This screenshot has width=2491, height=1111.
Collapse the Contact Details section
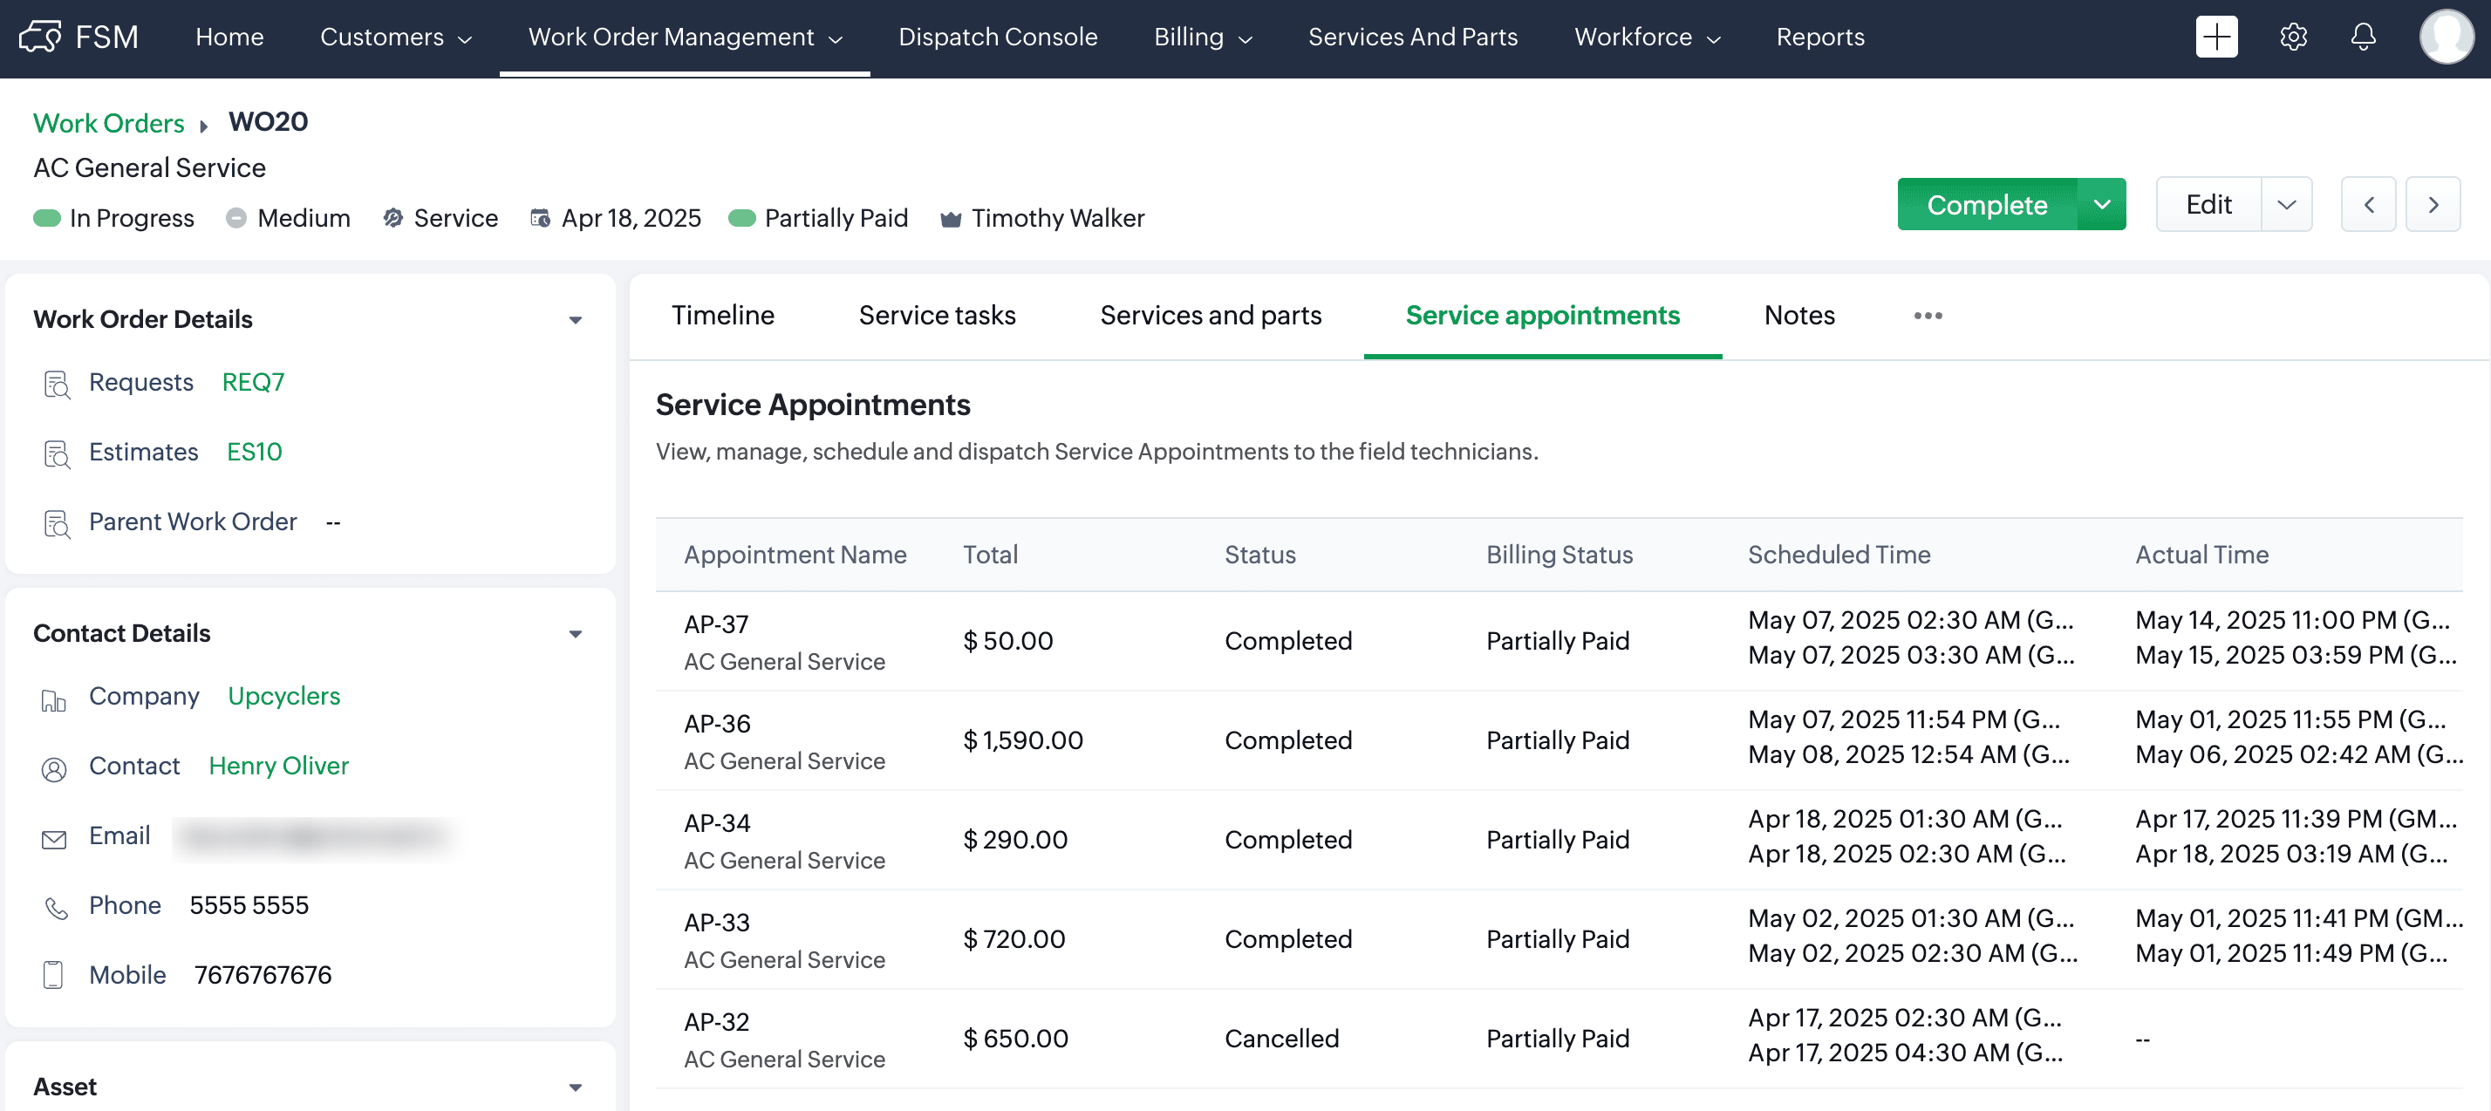pos(576,633)
